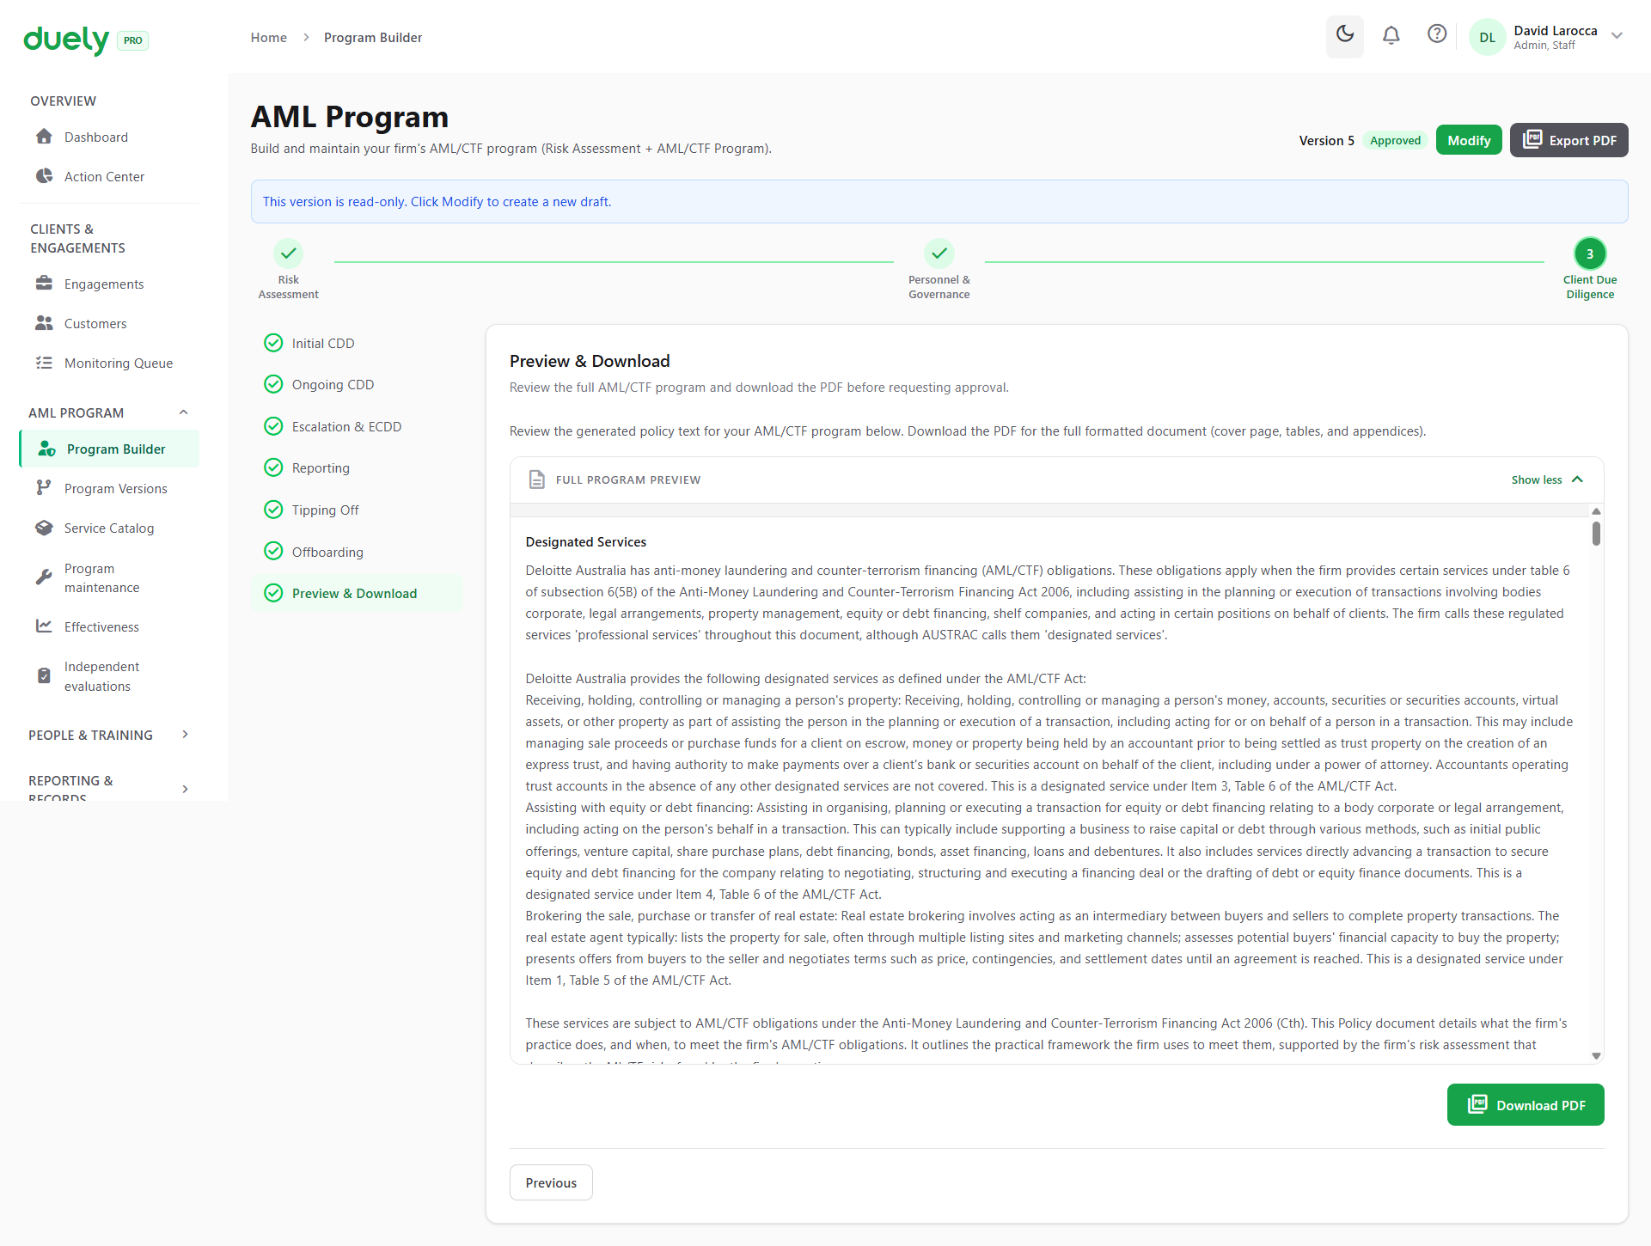Select the Initial CDD step

[x=357, y=343]
